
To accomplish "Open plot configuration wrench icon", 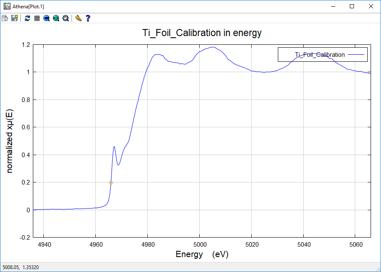I will click(x=78, y=18).
